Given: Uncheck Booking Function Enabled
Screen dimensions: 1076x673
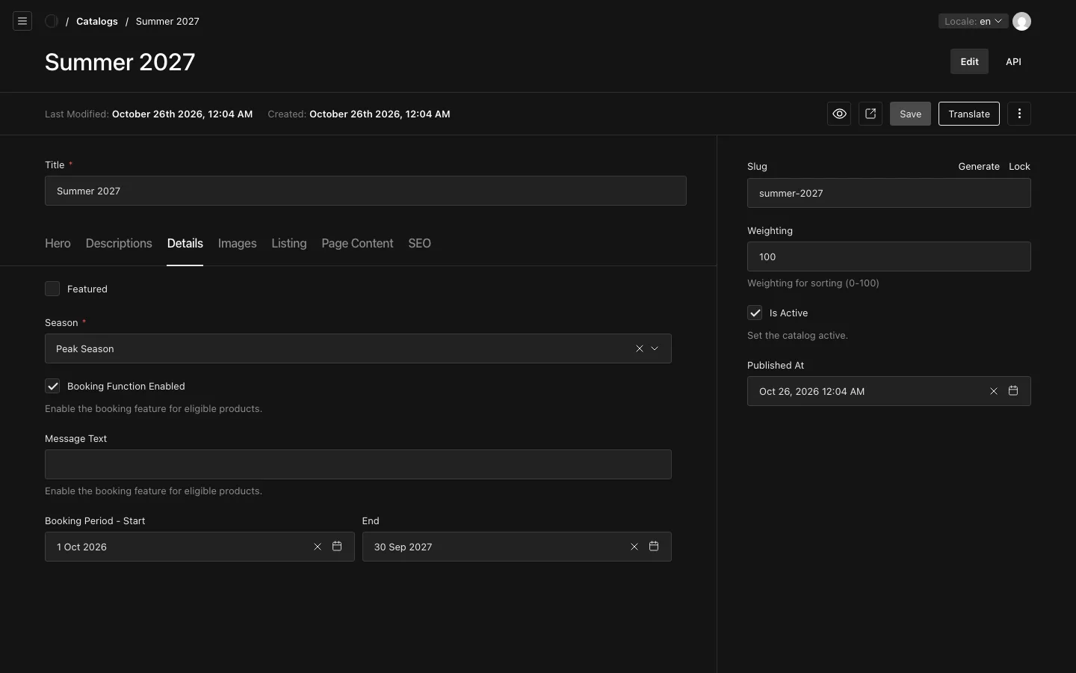Looking at the screenshot, I should (52, 386).
